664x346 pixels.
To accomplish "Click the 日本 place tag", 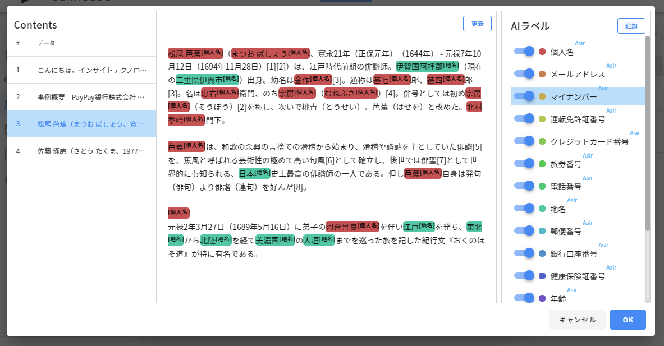I will [254, 173].
